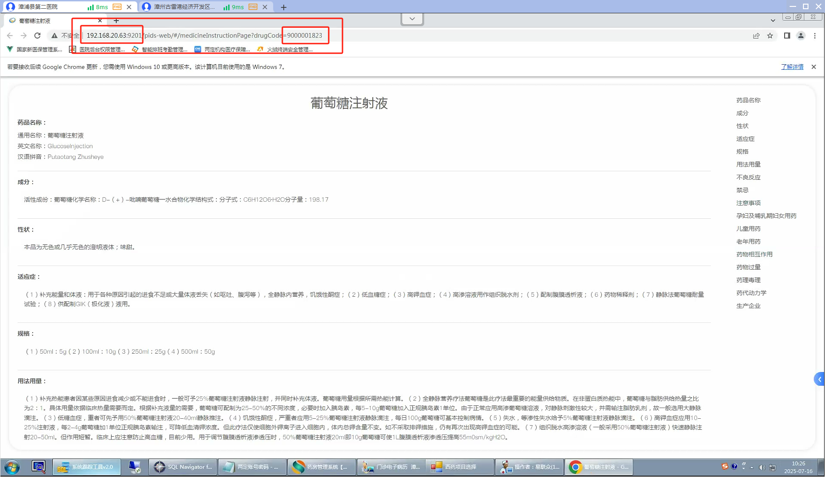The image size is (825, 477).
Task: Jump to 孕妇及哺乳期妇女用药 section
Action: [766, 216]
